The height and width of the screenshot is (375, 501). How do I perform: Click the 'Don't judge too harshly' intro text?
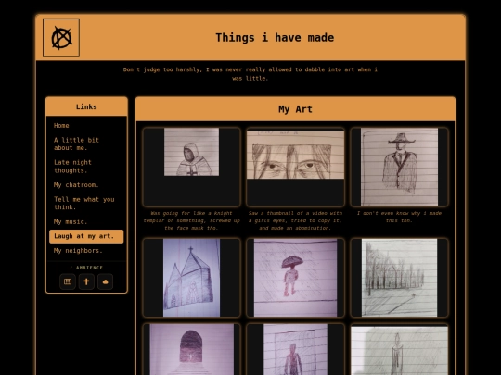250,74
